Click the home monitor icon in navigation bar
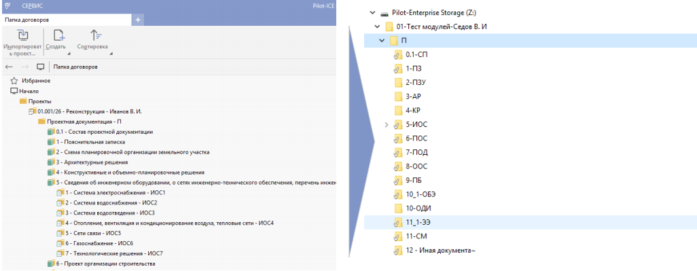Image resolution: width=697 pixels, height=271 pixels. 41,67
